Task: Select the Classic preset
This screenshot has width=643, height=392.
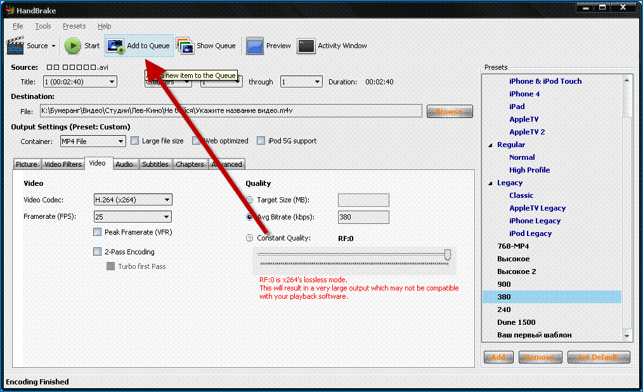Action: point(521,195)
